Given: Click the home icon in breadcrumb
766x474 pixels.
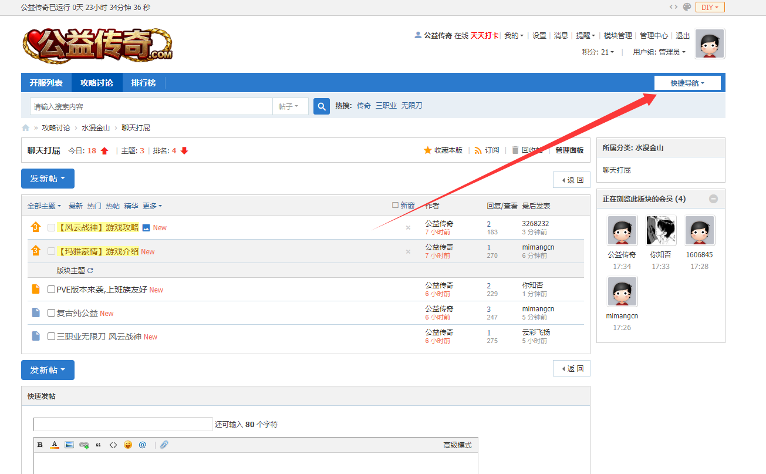Looking at the screenshot, I should (x=25, y=128).
